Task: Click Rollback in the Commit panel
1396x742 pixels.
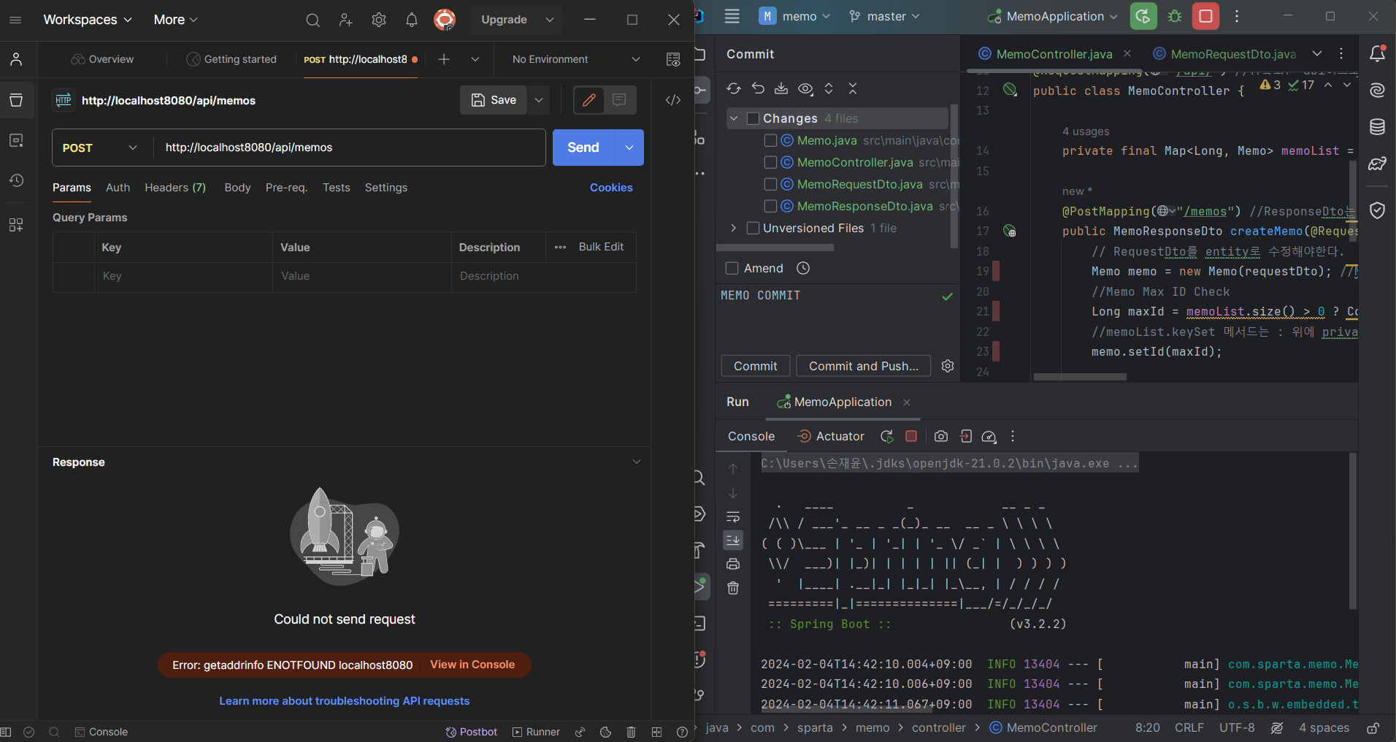Action: point(758,88)
